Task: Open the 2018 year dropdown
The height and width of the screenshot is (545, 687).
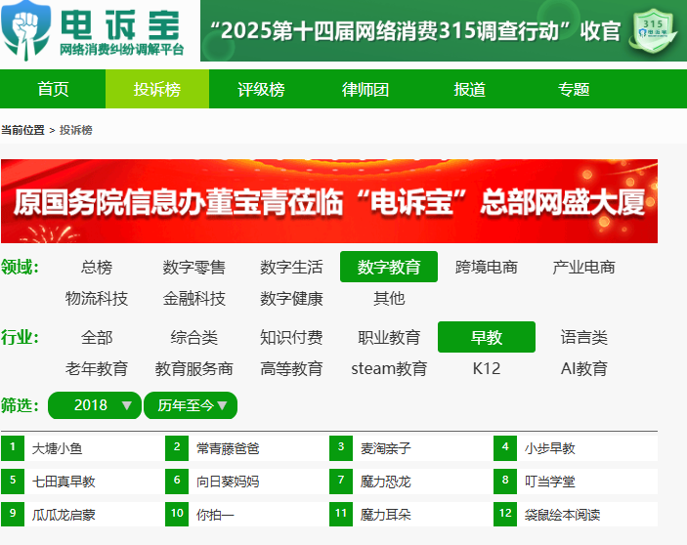Action: tap(95, 405)
